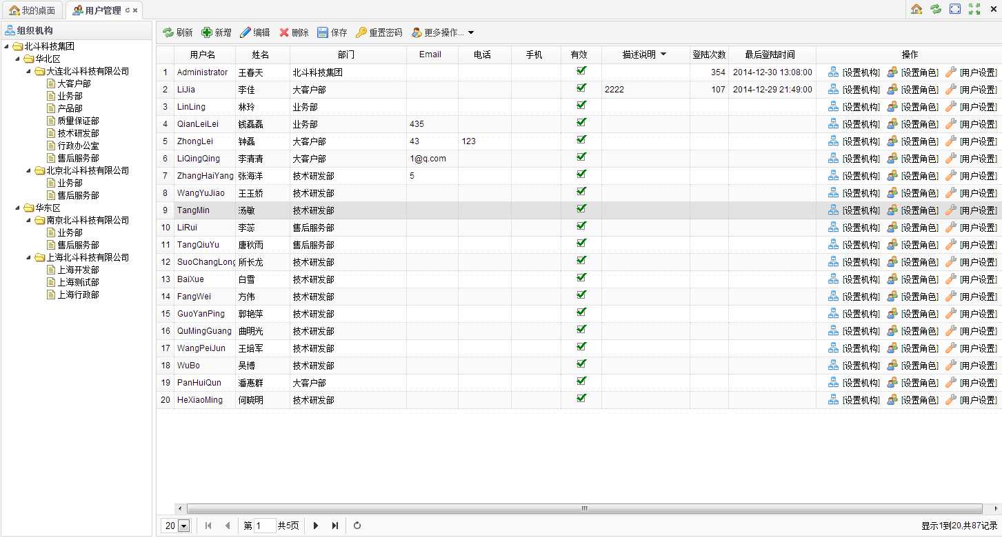Select 技术研发部 under 大连北斗科技有限公司
Image resolution: width=1002 pixels, height=538 pixels.
click(x=78, y=133)
